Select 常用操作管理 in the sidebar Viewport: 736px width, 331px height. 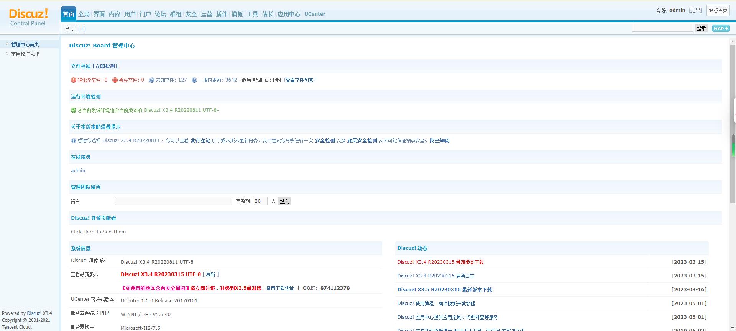pos(25,54)
